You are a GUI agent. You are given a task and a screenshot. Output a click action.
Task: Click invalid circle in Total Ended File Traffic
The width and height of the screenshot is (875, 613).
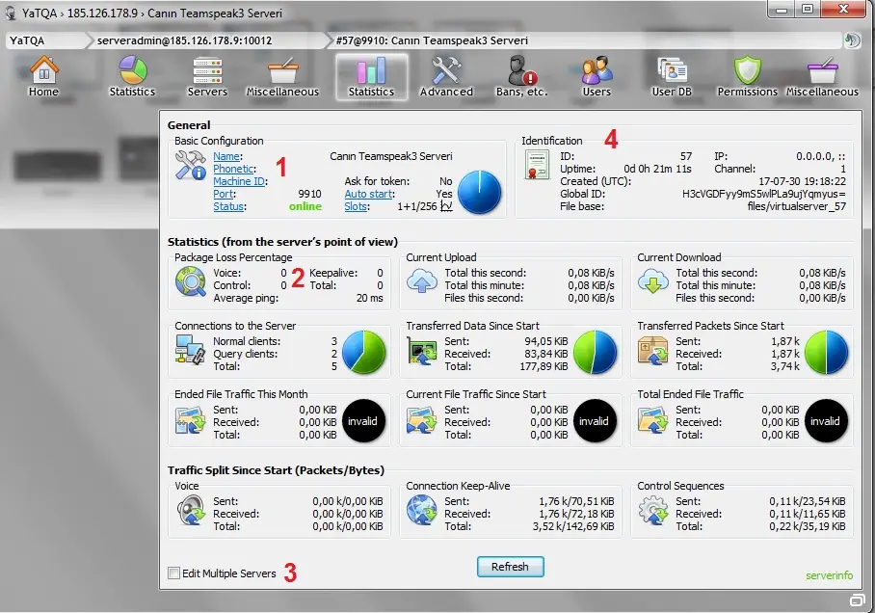click(x=826, y=421)
